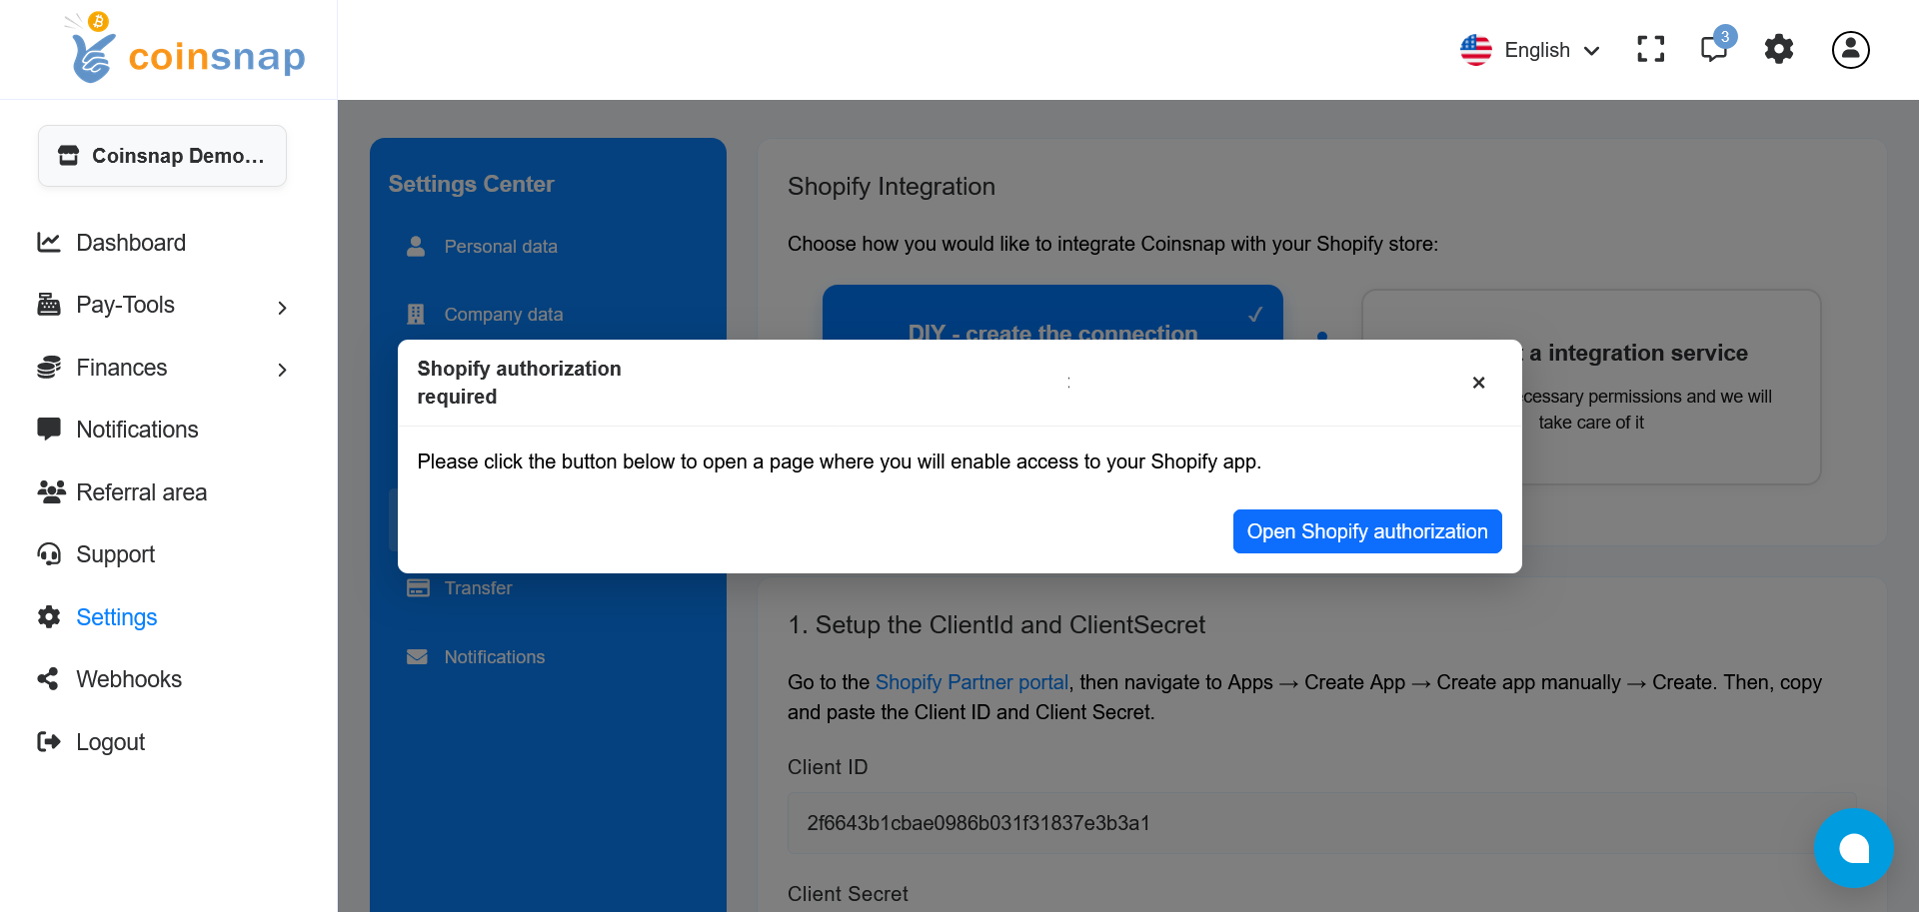Open the Shopify Partner portal link

point(971,682)
